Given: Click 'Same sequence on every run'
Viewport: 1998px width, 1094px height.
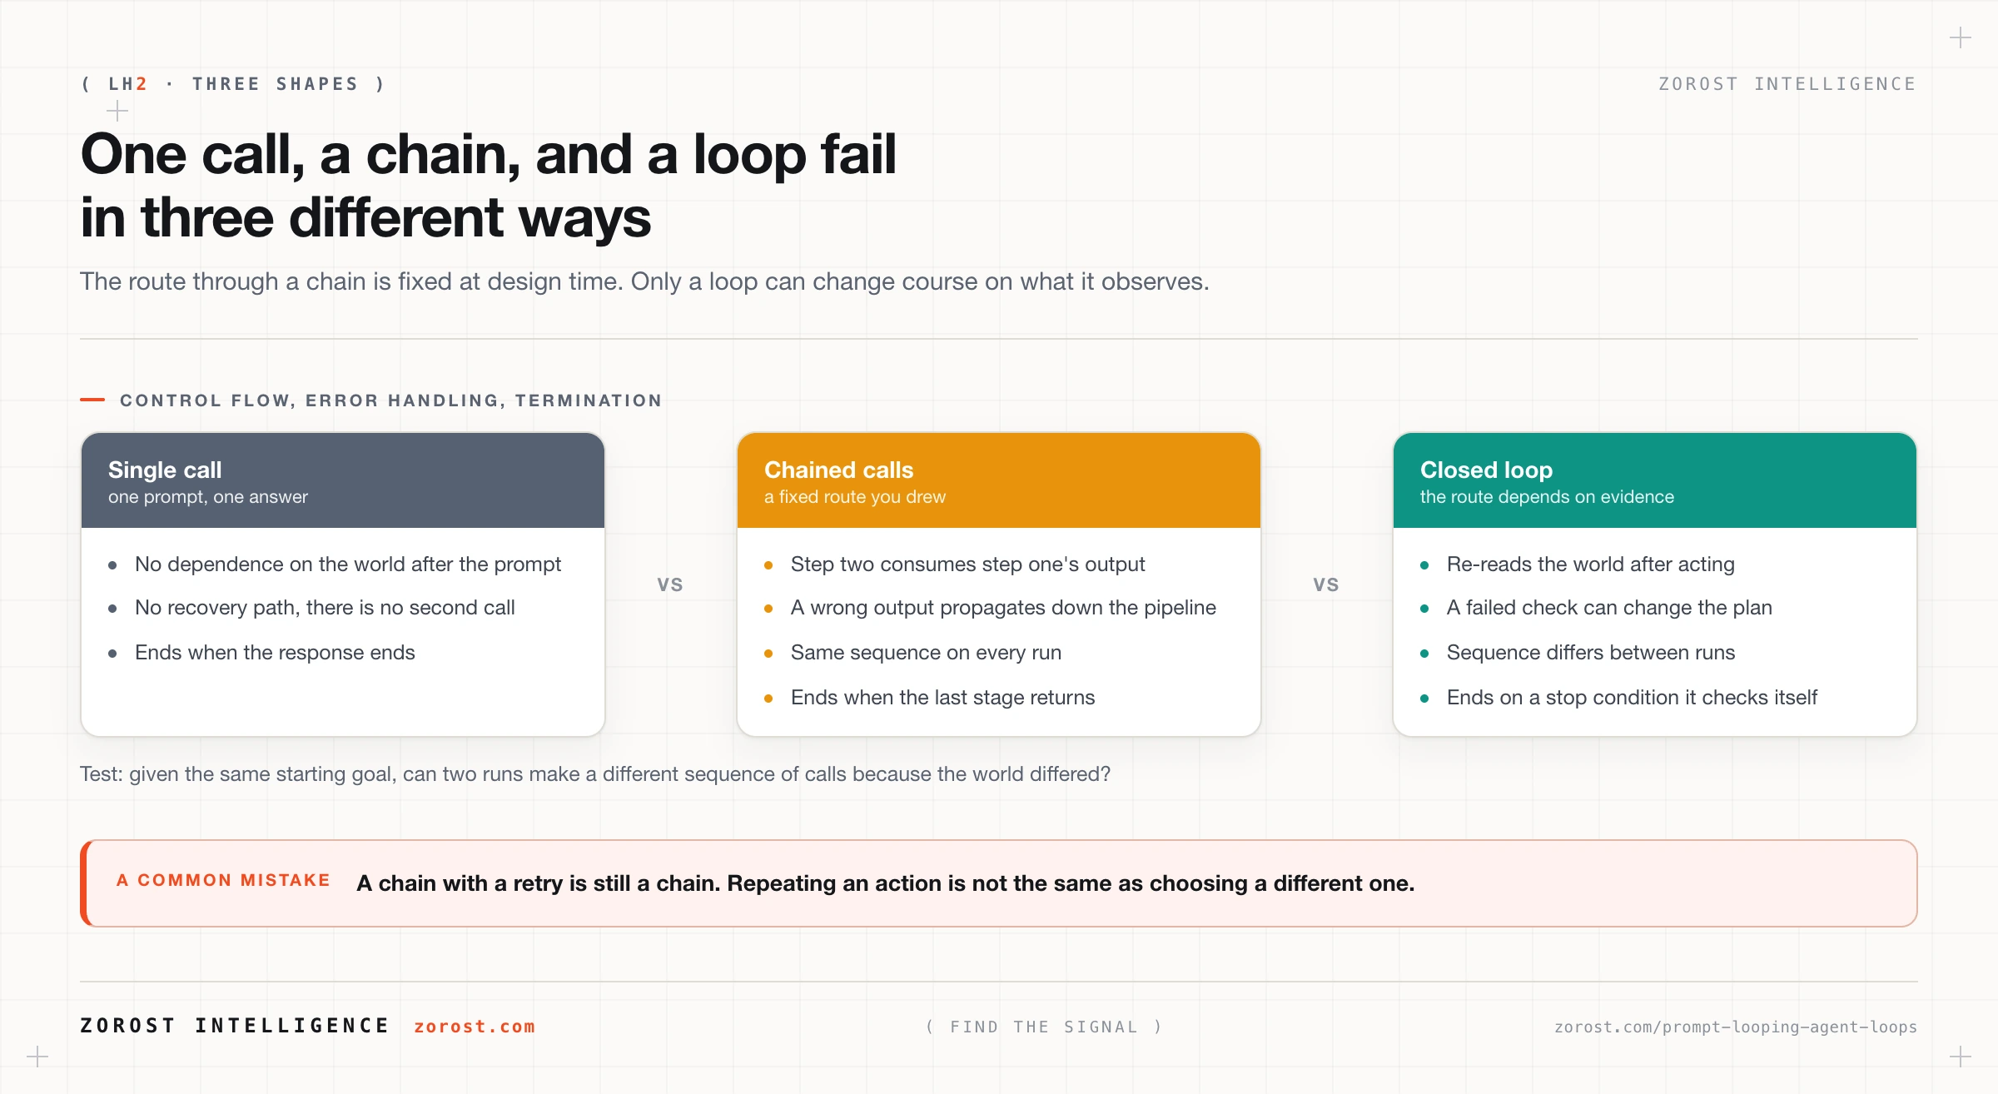Looking at the screenshot, I should coord(927,653).
